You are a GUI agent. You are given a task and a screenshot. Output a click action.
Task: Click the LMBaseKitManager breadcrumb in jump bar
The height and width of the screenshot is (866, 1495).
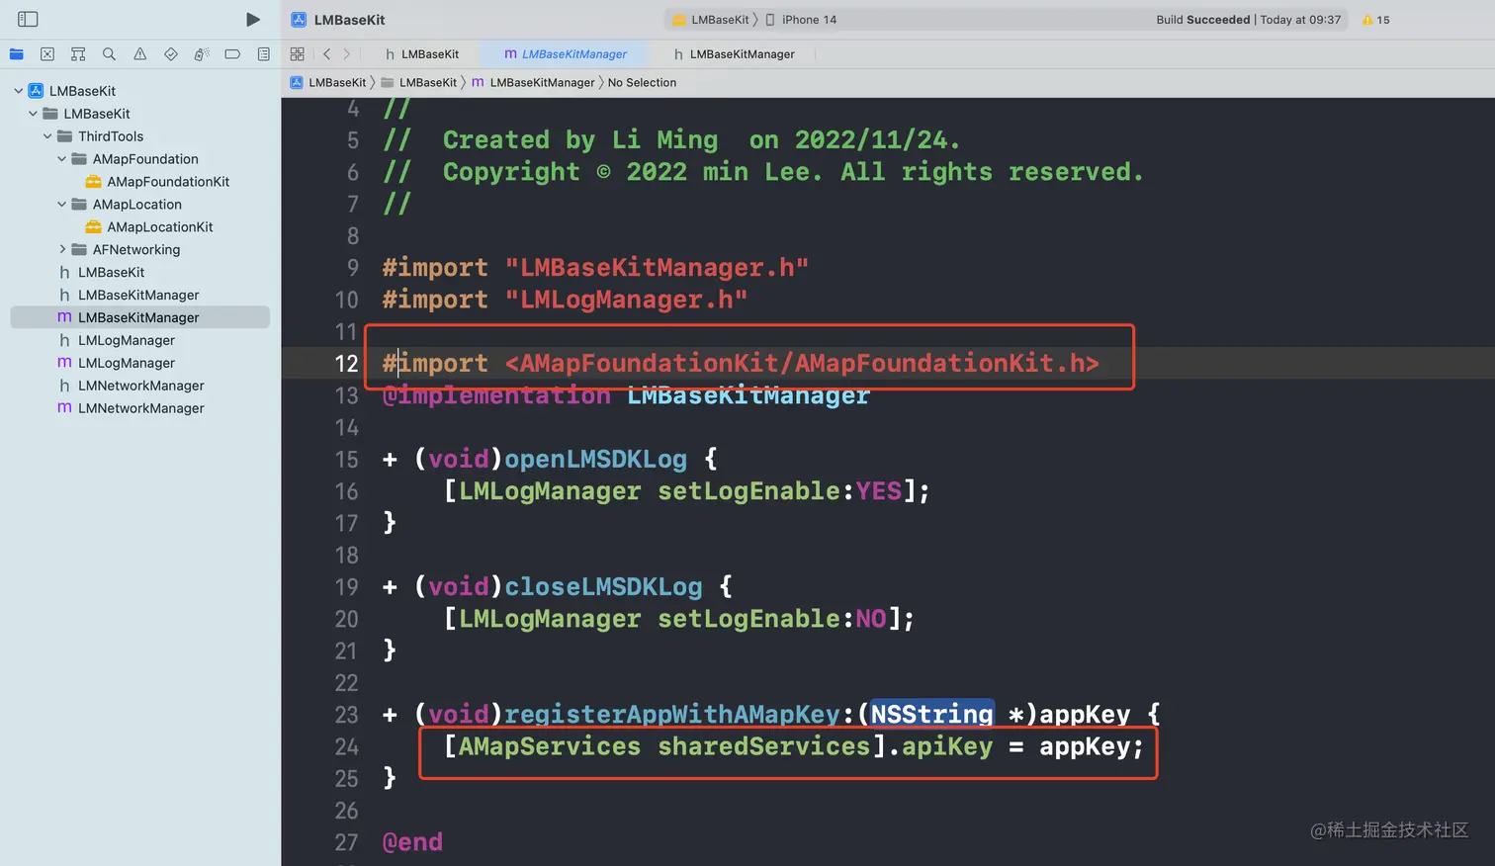tap(534, 82)
